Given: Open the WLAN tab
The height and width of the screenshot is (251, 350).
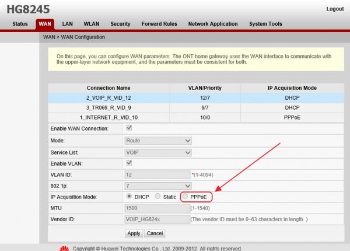Looking at the screenshot, I should coord(92,24).
